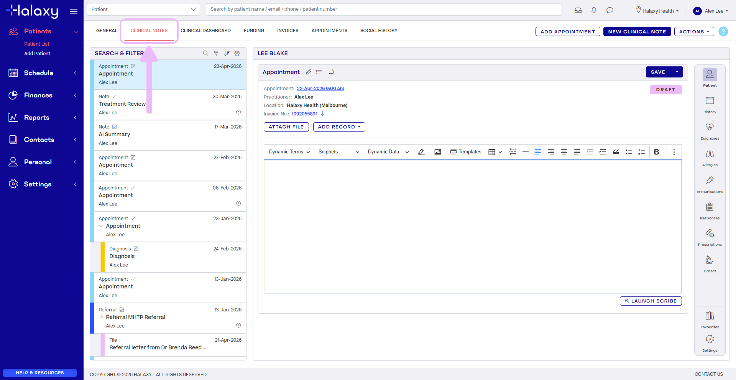Screen dimensions: 736x380
Task: Toggle numbered list formatting
Action: pos(642,152)
